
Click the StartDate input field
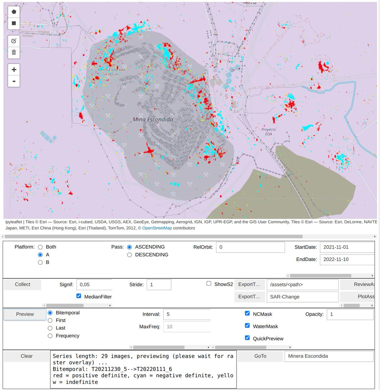point(347,247)
